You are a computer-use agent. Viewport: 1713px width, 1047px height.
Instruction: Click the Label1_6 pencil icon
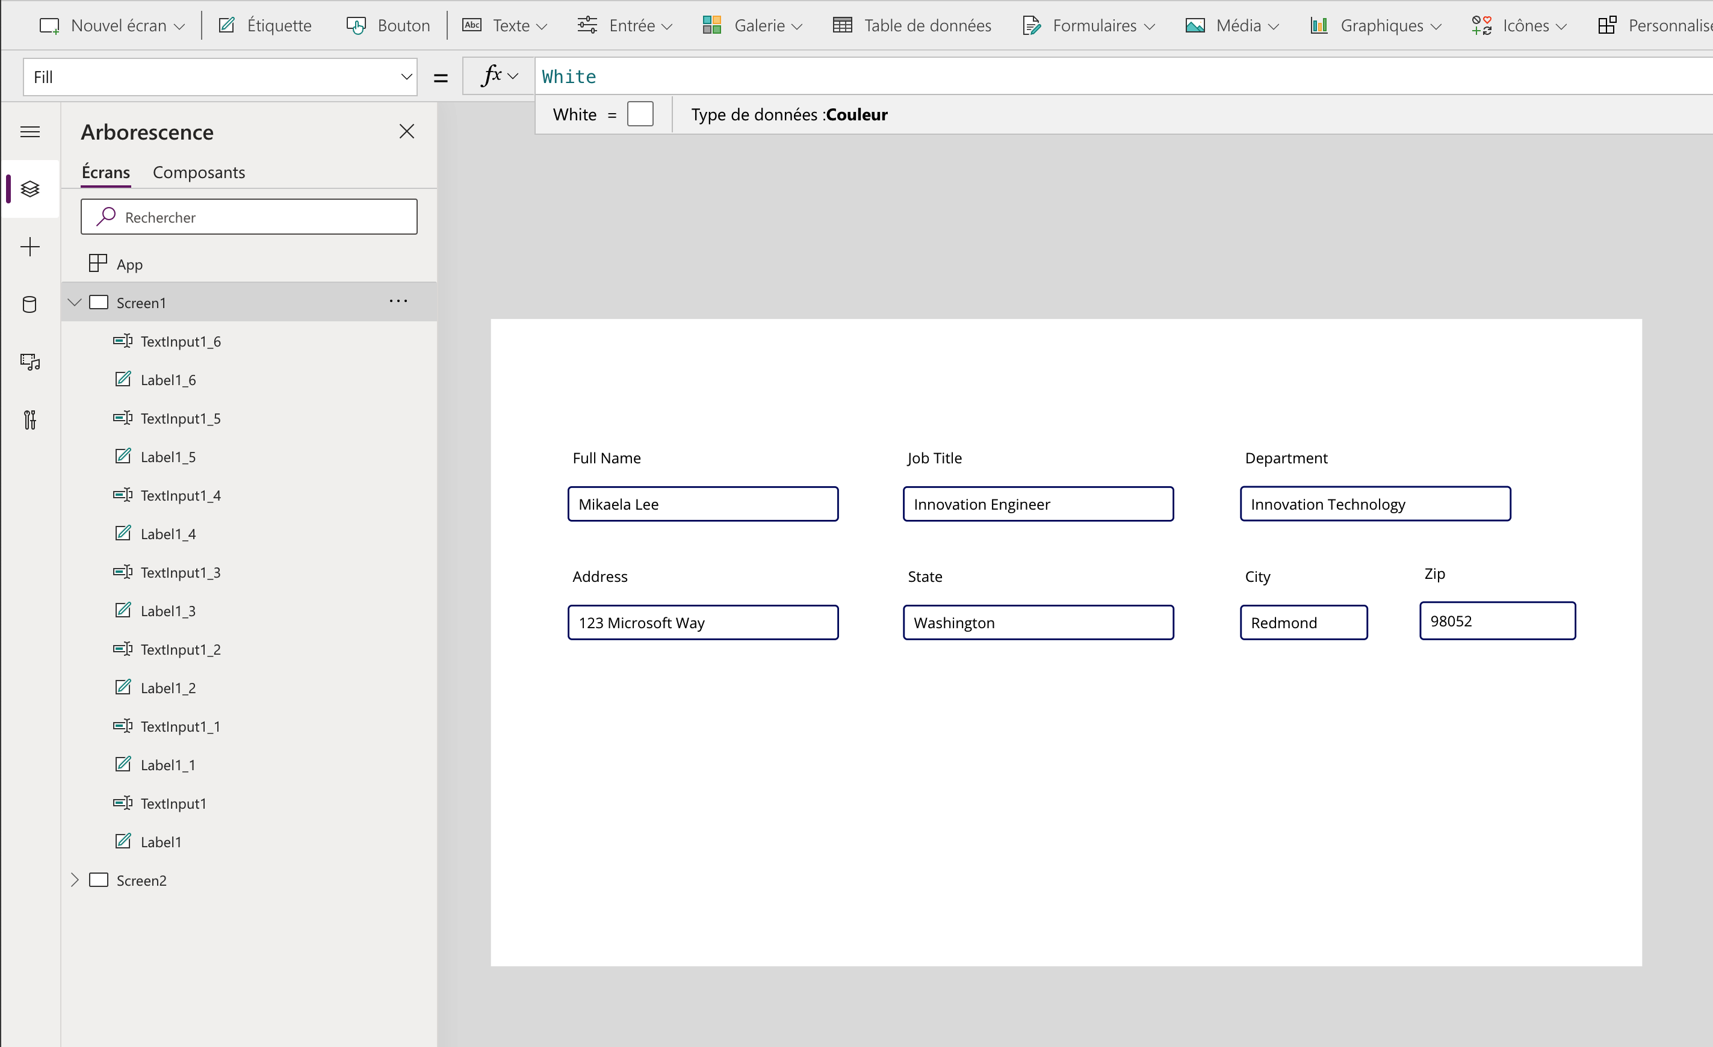(x=123, y=379)
